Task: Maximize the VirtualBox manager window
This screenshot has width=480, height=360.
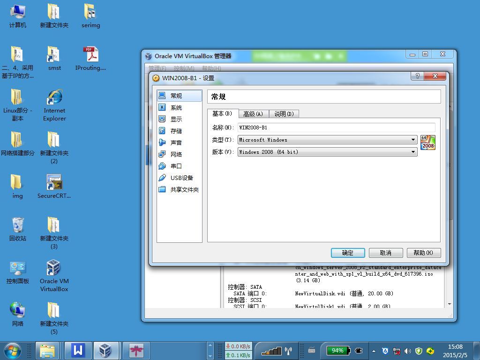Action: [x=425, y=54]
